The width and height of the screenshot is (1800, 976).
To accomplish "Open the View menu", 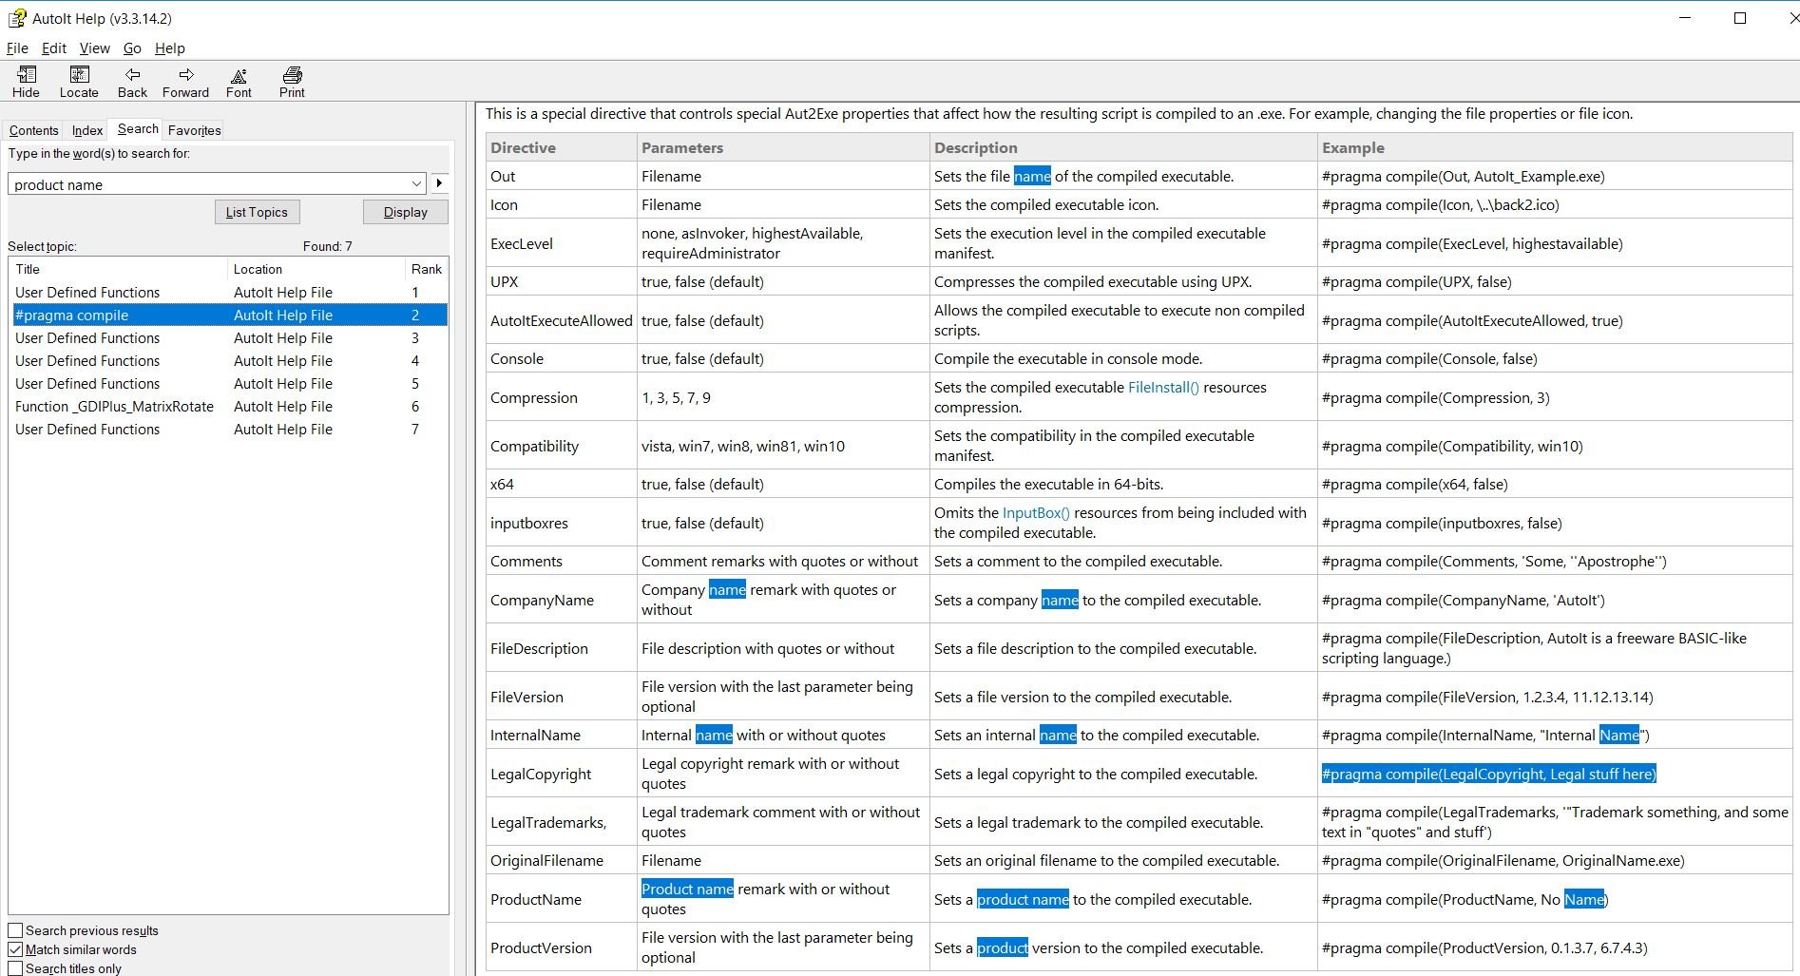I will (x=94, y=48).
